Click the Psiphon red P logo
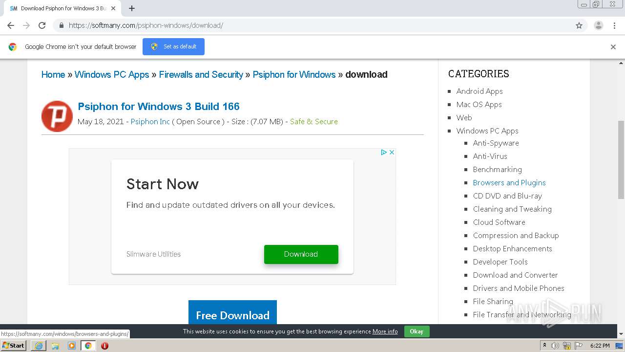 (57, 116)
